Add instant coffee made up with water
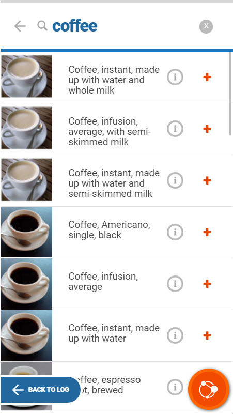 point(207,335)
